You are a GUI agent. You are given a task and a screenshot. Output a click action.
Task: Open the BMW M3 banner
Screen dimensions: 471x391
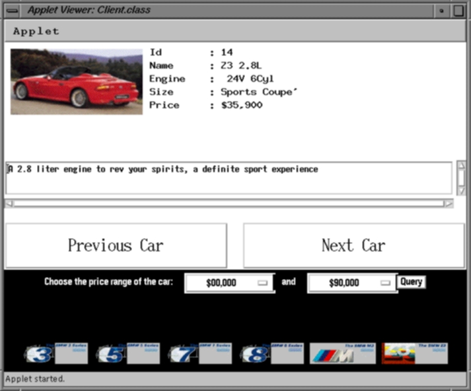click(343, 353)
